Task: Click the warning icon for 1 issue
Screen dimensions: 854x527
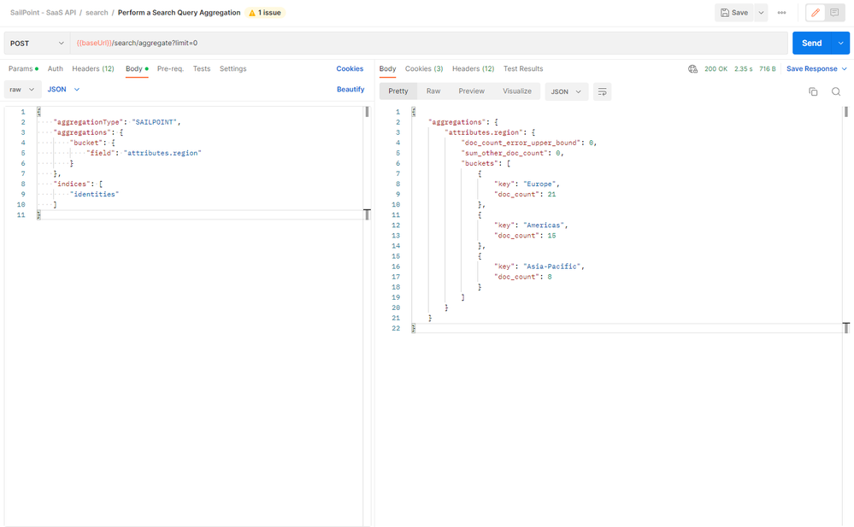Action: click(x=251, y=13)
